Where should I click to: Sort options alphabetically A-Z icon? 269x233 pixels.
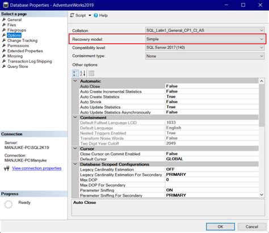point(82,73)
